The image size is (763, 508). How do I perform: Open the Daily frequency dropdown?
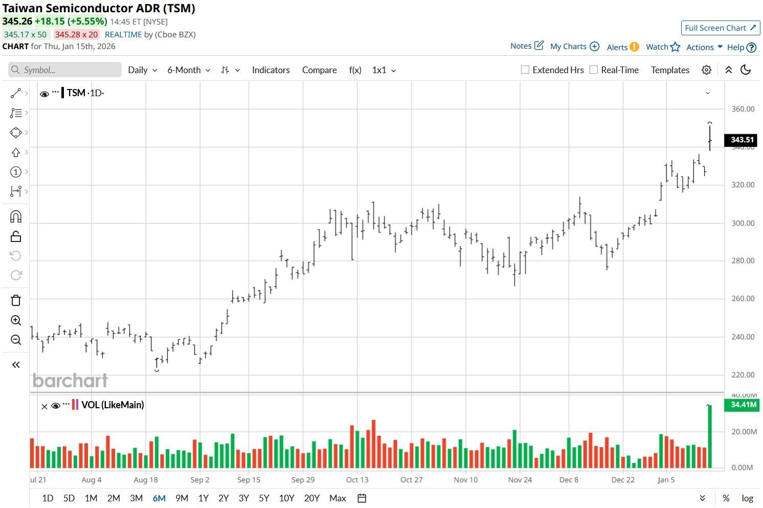pyautogui.click(x=142, y=70)
